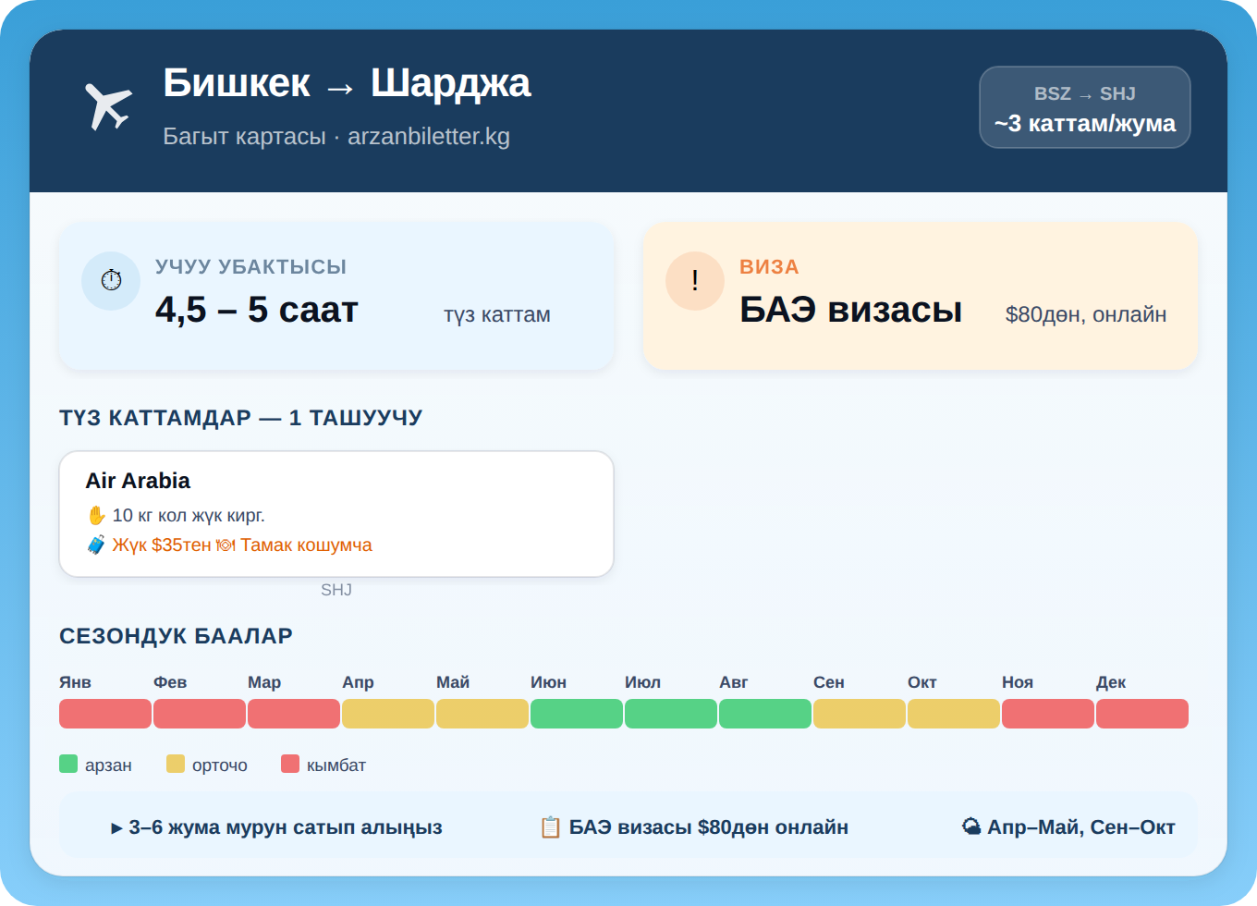Viewport: 1257px width, 906px height.
Task: Click the exclamation visa alert icon
Action: [x=695, y=279]
